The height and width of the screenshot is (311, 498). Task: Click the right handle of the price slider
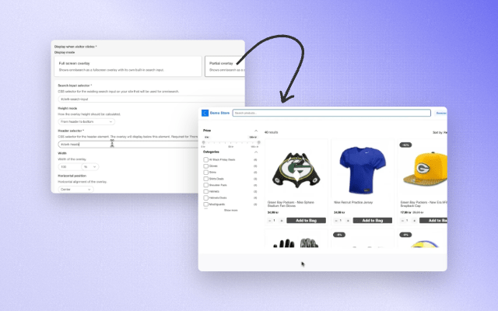(258, 142)
